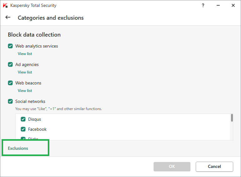241x177 pixels.
Task: Toggle the Disqus checkbox
Action: [23, 119]
